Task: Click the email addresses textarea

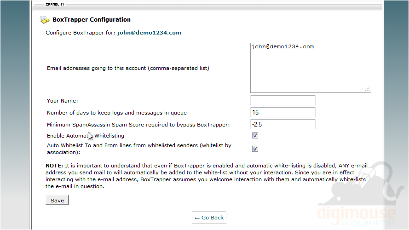Action: 311,68
